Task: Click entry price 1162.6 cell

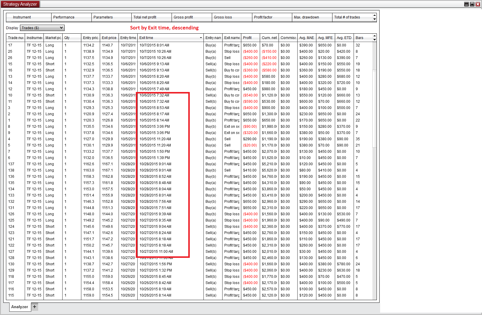Action: (x=91, y=164)
